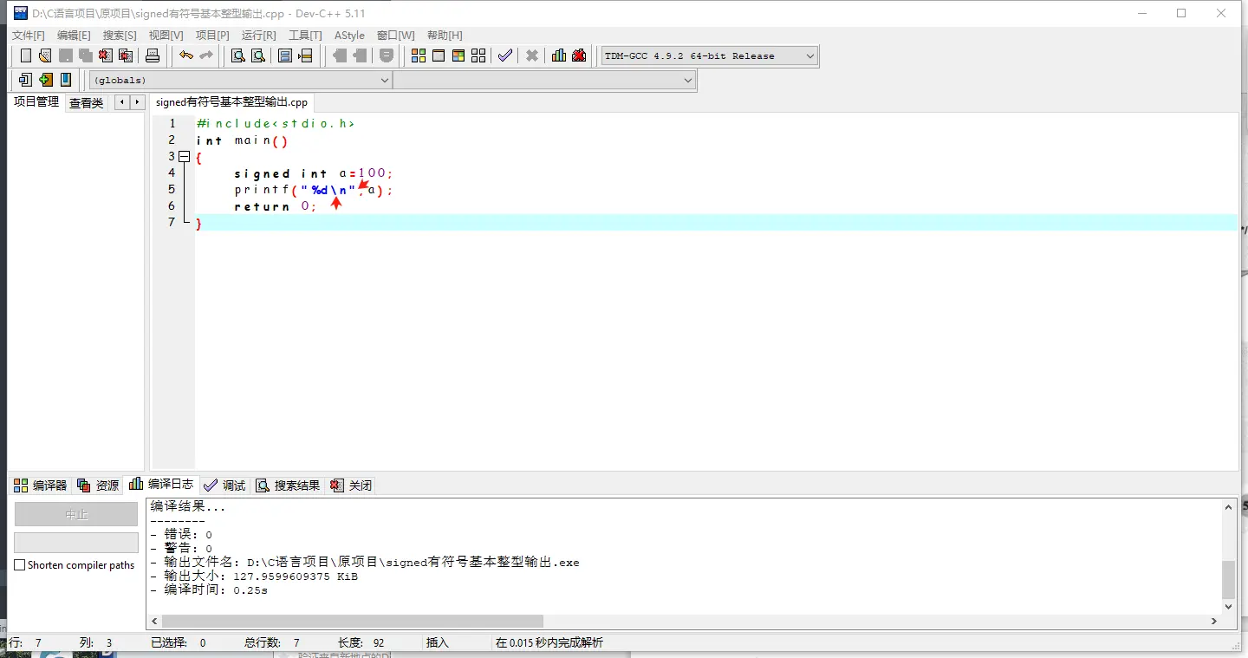Viewport: 1248px width, 658px height.
Task: Open the 运行[R] menu
Action: click(258, 35)
